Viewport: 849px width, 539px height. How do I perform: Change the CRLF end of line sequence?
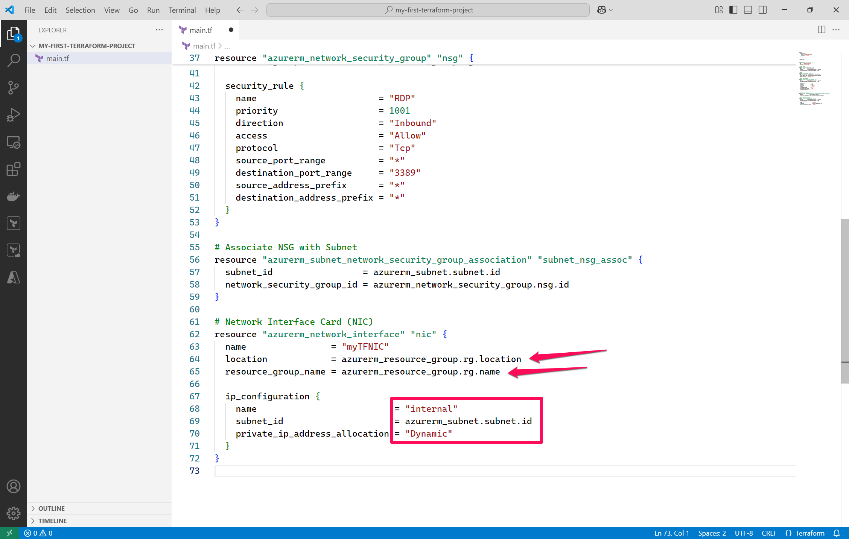pyautogui.click(x=769, y=533)
